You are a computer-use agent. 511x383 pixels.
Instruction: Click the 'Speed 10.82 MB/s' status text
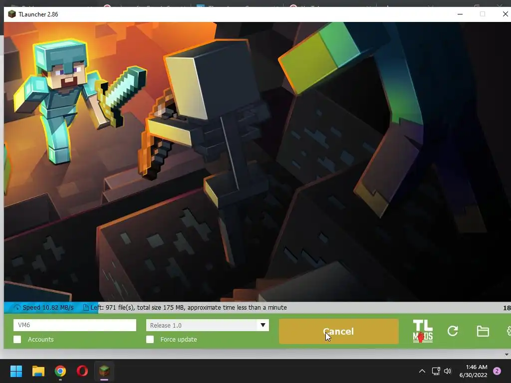tap(48, 307)
